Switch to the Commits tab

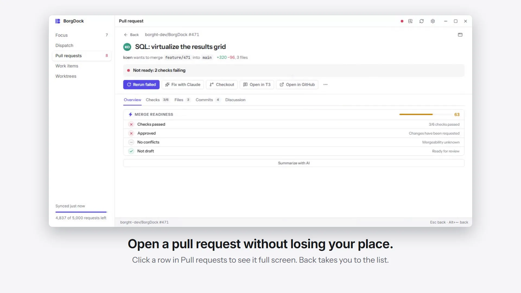click(x=208, y=100)
